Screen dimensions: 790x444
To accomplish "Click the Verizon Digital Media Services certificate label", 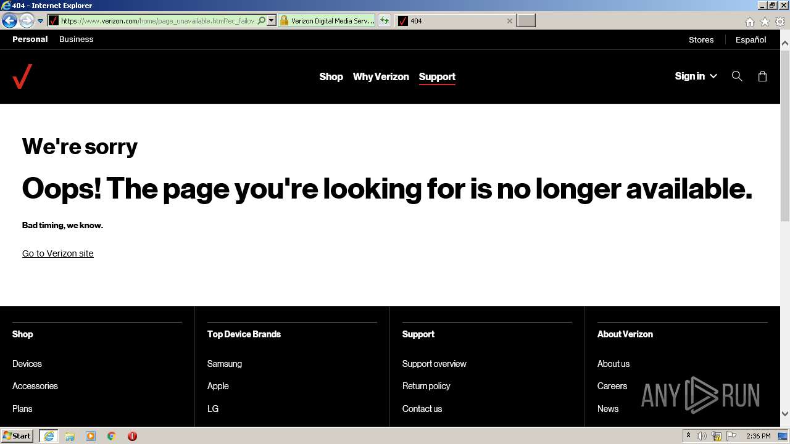I will (x=332, y=20).
